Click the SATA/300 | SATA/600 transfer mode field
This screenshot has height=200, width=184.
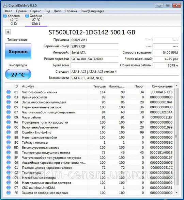point(94,59)
